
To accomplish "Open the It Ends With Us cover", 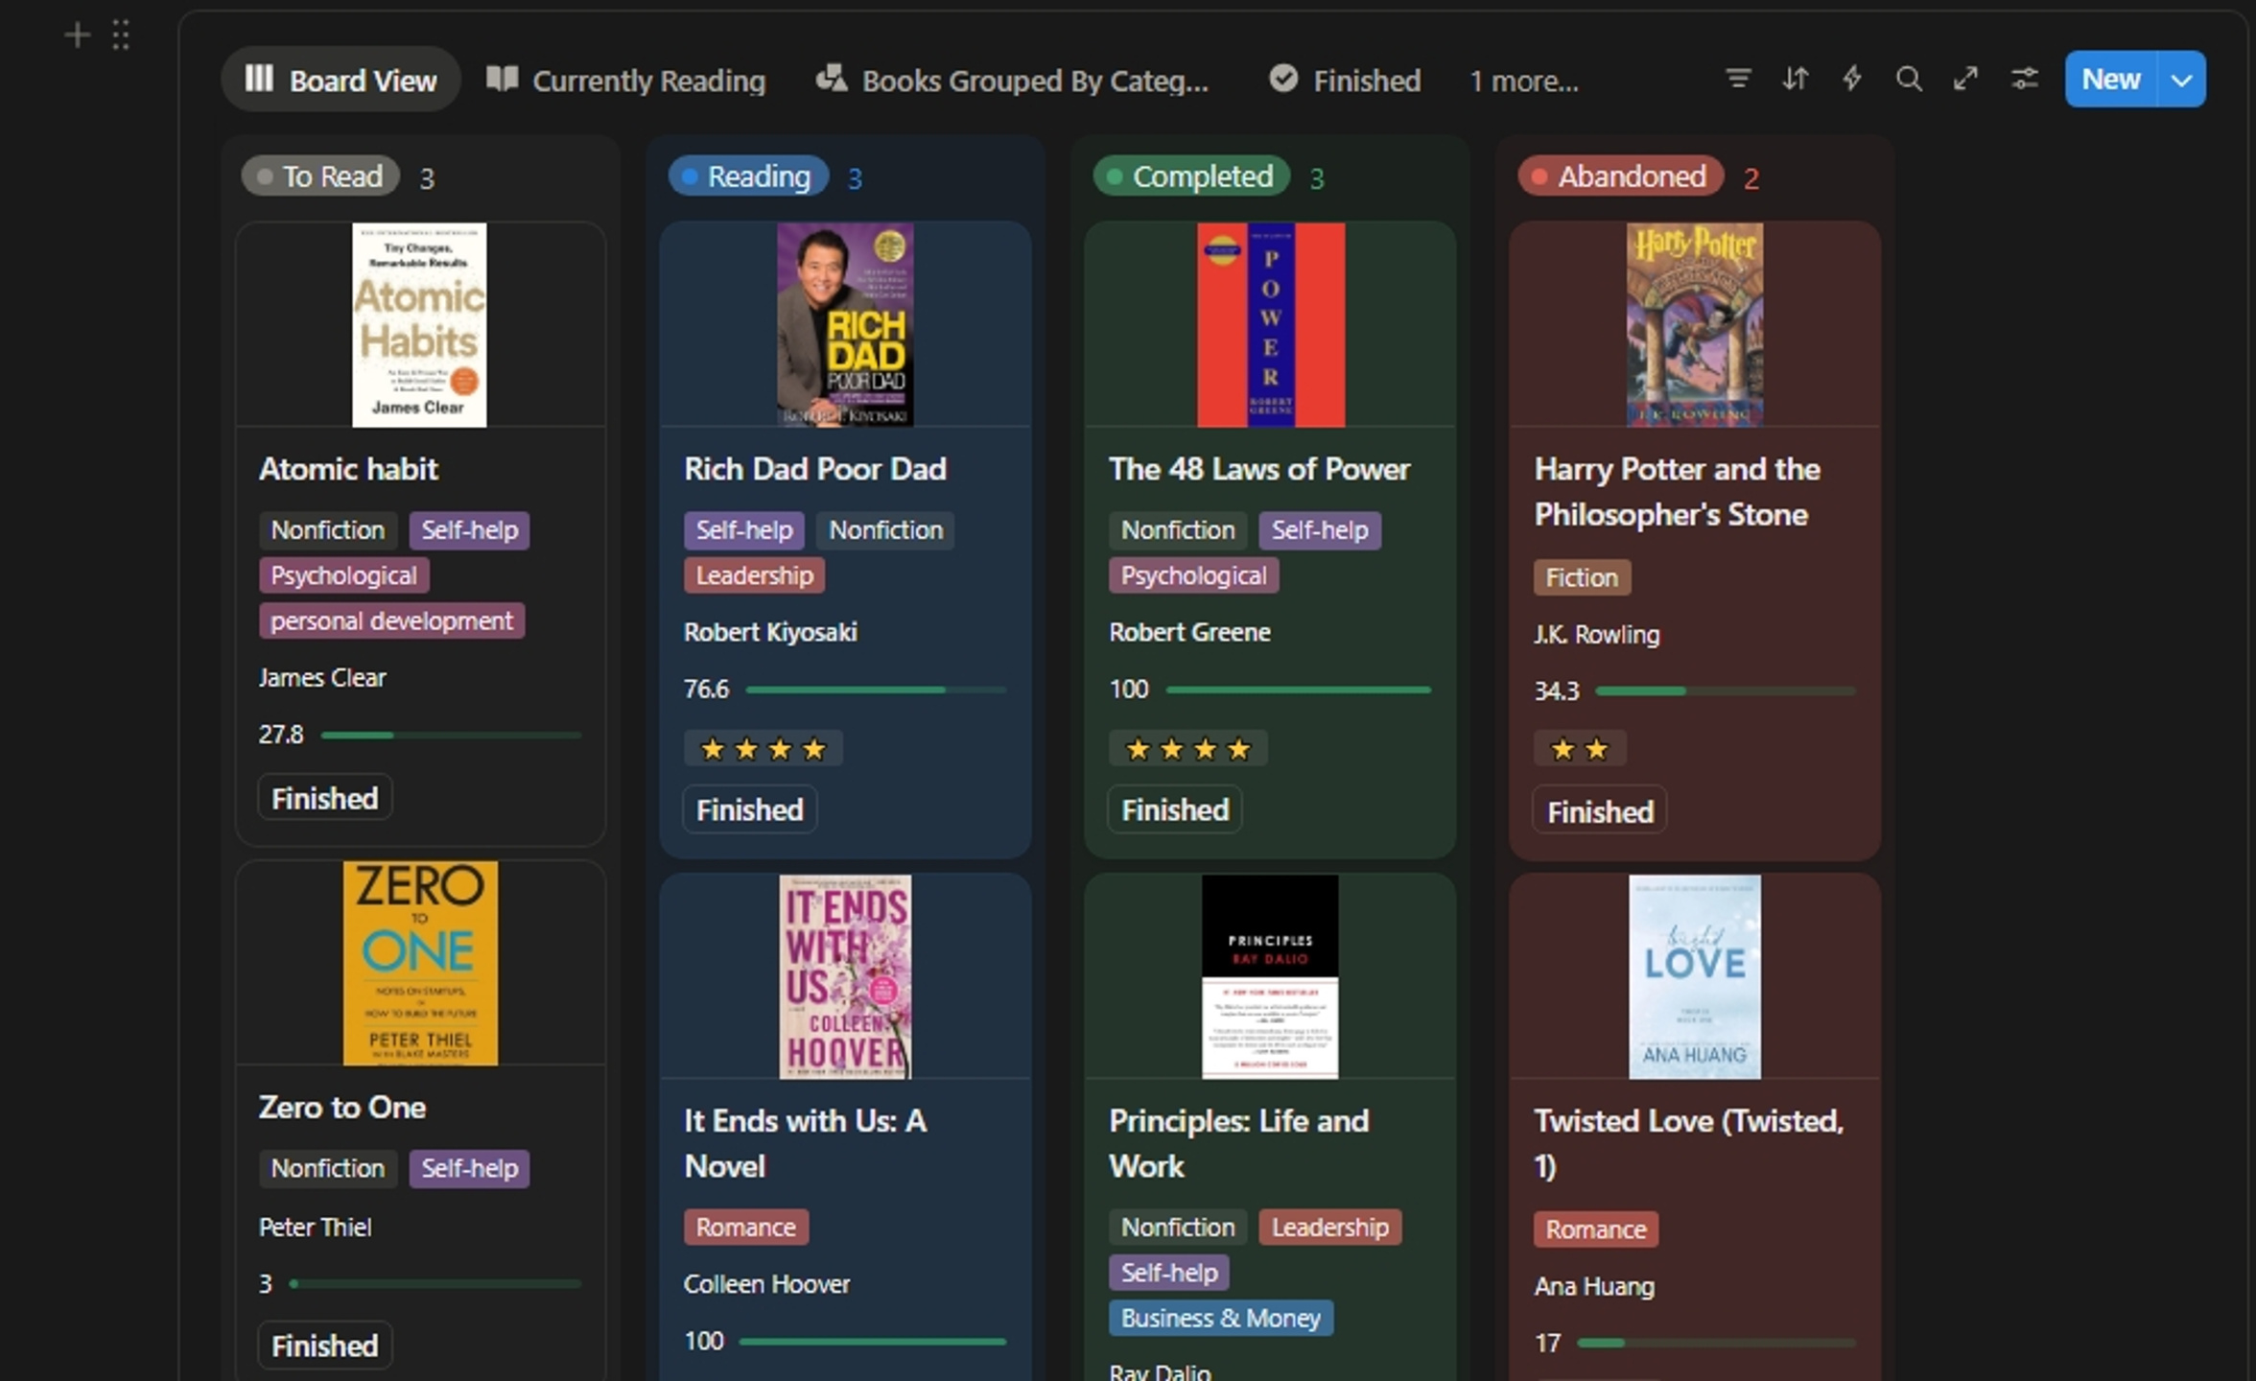I will tap(845, 976).
